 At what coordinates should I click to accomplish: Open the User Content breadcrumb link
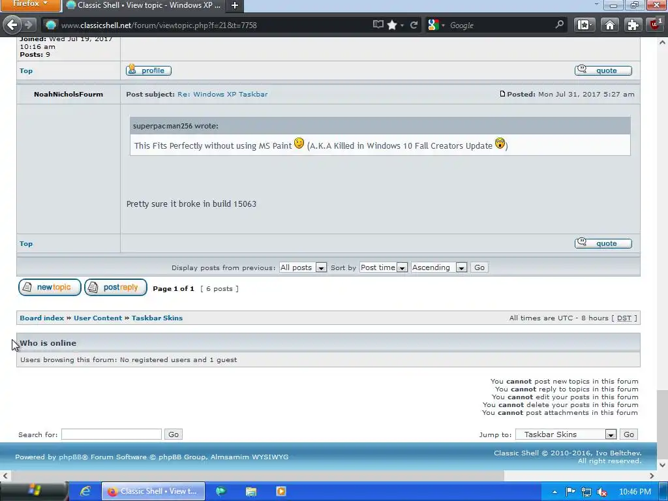tap(98, 318)
